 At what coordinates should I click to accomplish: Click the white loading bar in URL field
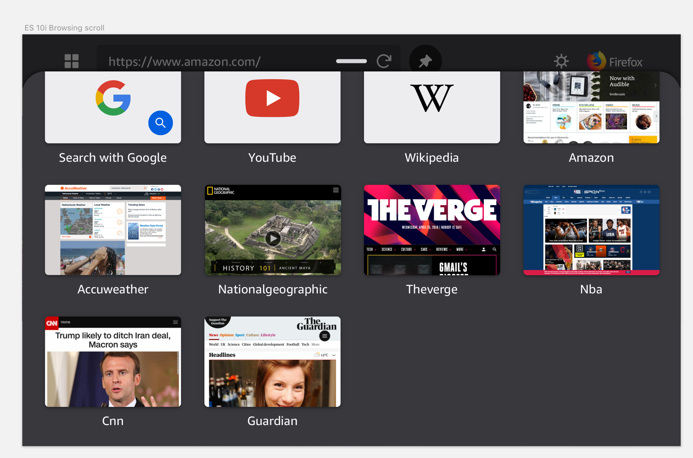[x=351, y=61]
